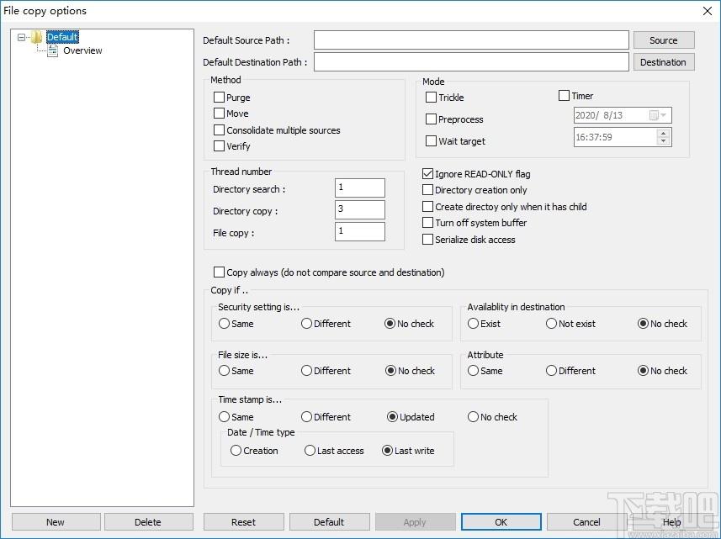Select Not exist for Availability in destination
This screenshot has width=721, height=539.
(551, 324)
